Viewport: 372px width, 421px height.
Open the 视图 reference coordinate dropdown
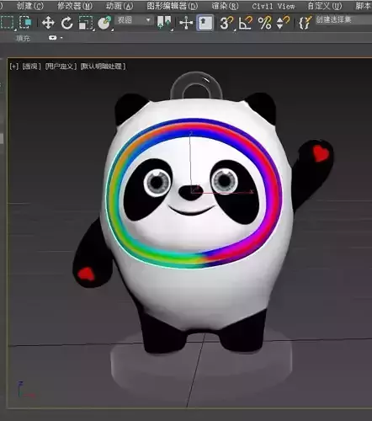click(134, 20)
